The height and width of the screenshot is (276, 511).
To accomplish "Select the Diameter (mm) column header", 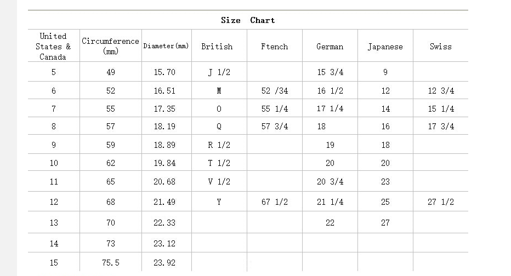I will (166, 46).
